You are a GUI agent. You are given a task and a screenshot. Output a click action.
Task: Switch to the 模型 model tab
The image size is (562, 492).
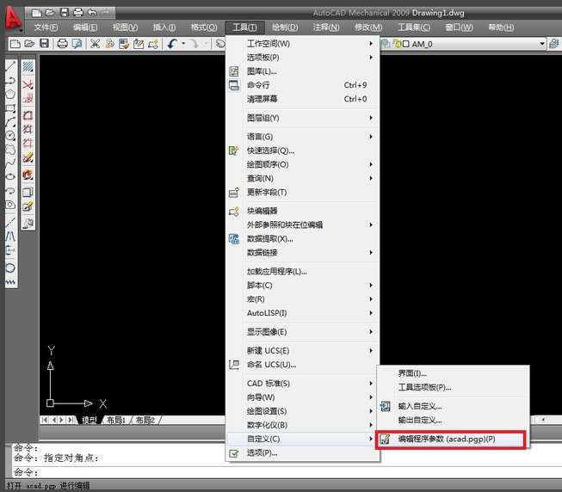(x=90, y=420)
